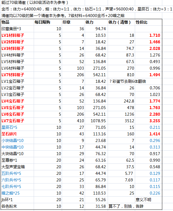This screenshot has height=211, width=173.
Task: Click the LV6材料箱子 cell
Action: pyautogui.click(x=17, y=68)
